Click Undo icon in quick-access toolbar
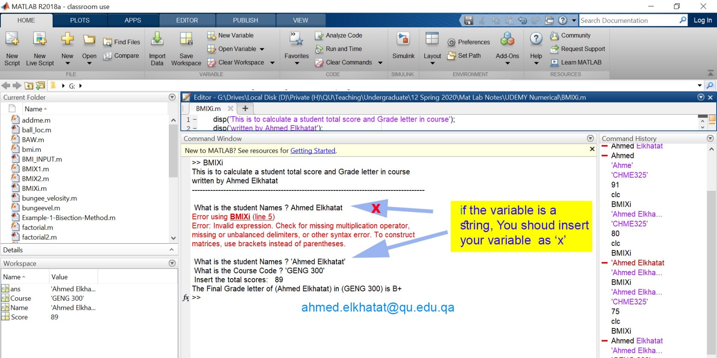Image resolution: width=717 pixels, height=358 pixels. click(x=523, y=21)
